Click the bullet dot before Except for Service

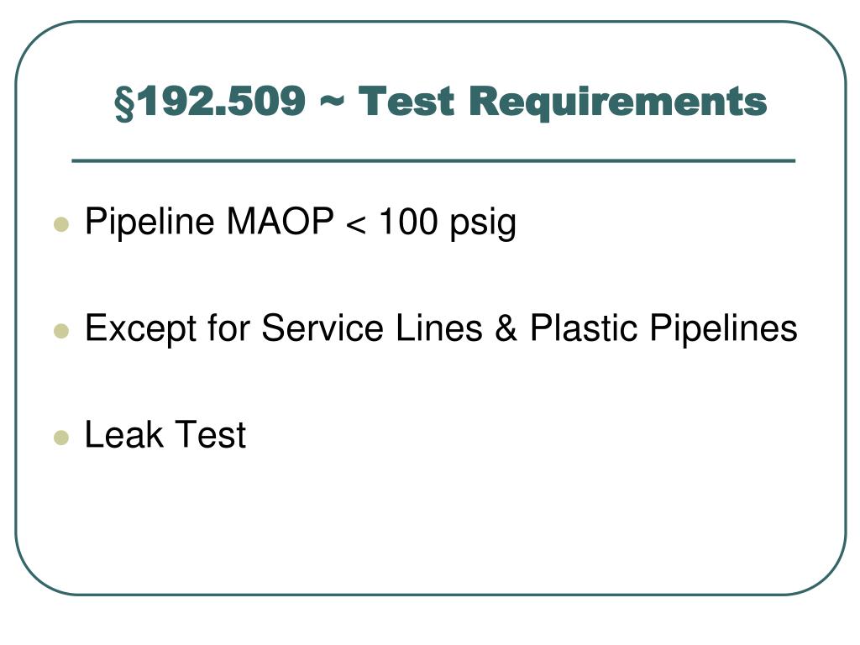tap(61, 331)
